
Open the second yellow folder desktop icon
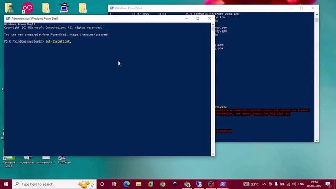pos(46,8)
